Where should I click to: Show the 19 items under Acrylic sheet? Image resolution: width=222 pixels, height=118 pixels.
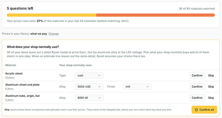[x=10, y=77]
